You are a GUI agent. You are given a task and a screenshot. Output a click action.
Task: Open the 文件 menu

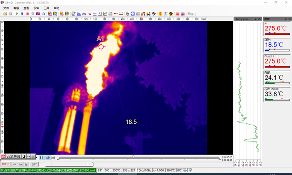6,8
